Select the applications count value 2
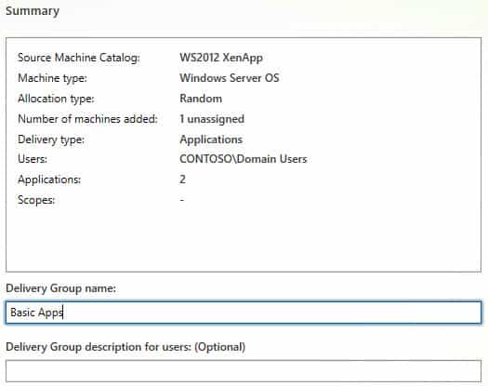 (x=183, y=180)
